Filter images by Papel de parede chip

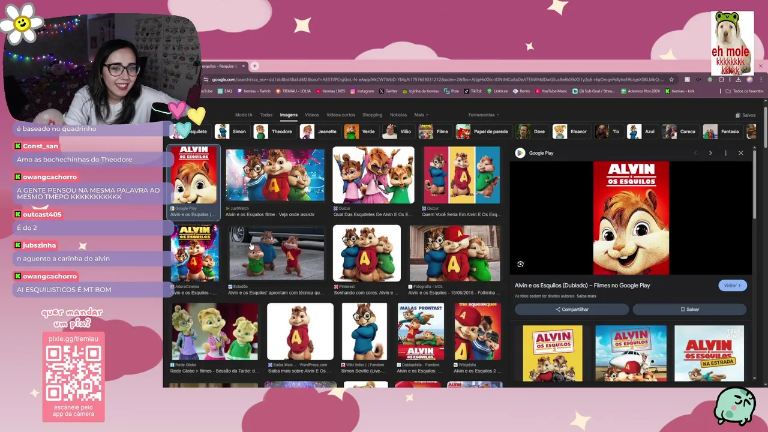pyautogui.click(x=483, y=131)
